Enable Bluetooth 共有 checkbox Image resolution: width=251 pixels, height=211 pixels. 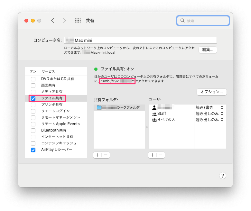[33, 131]
